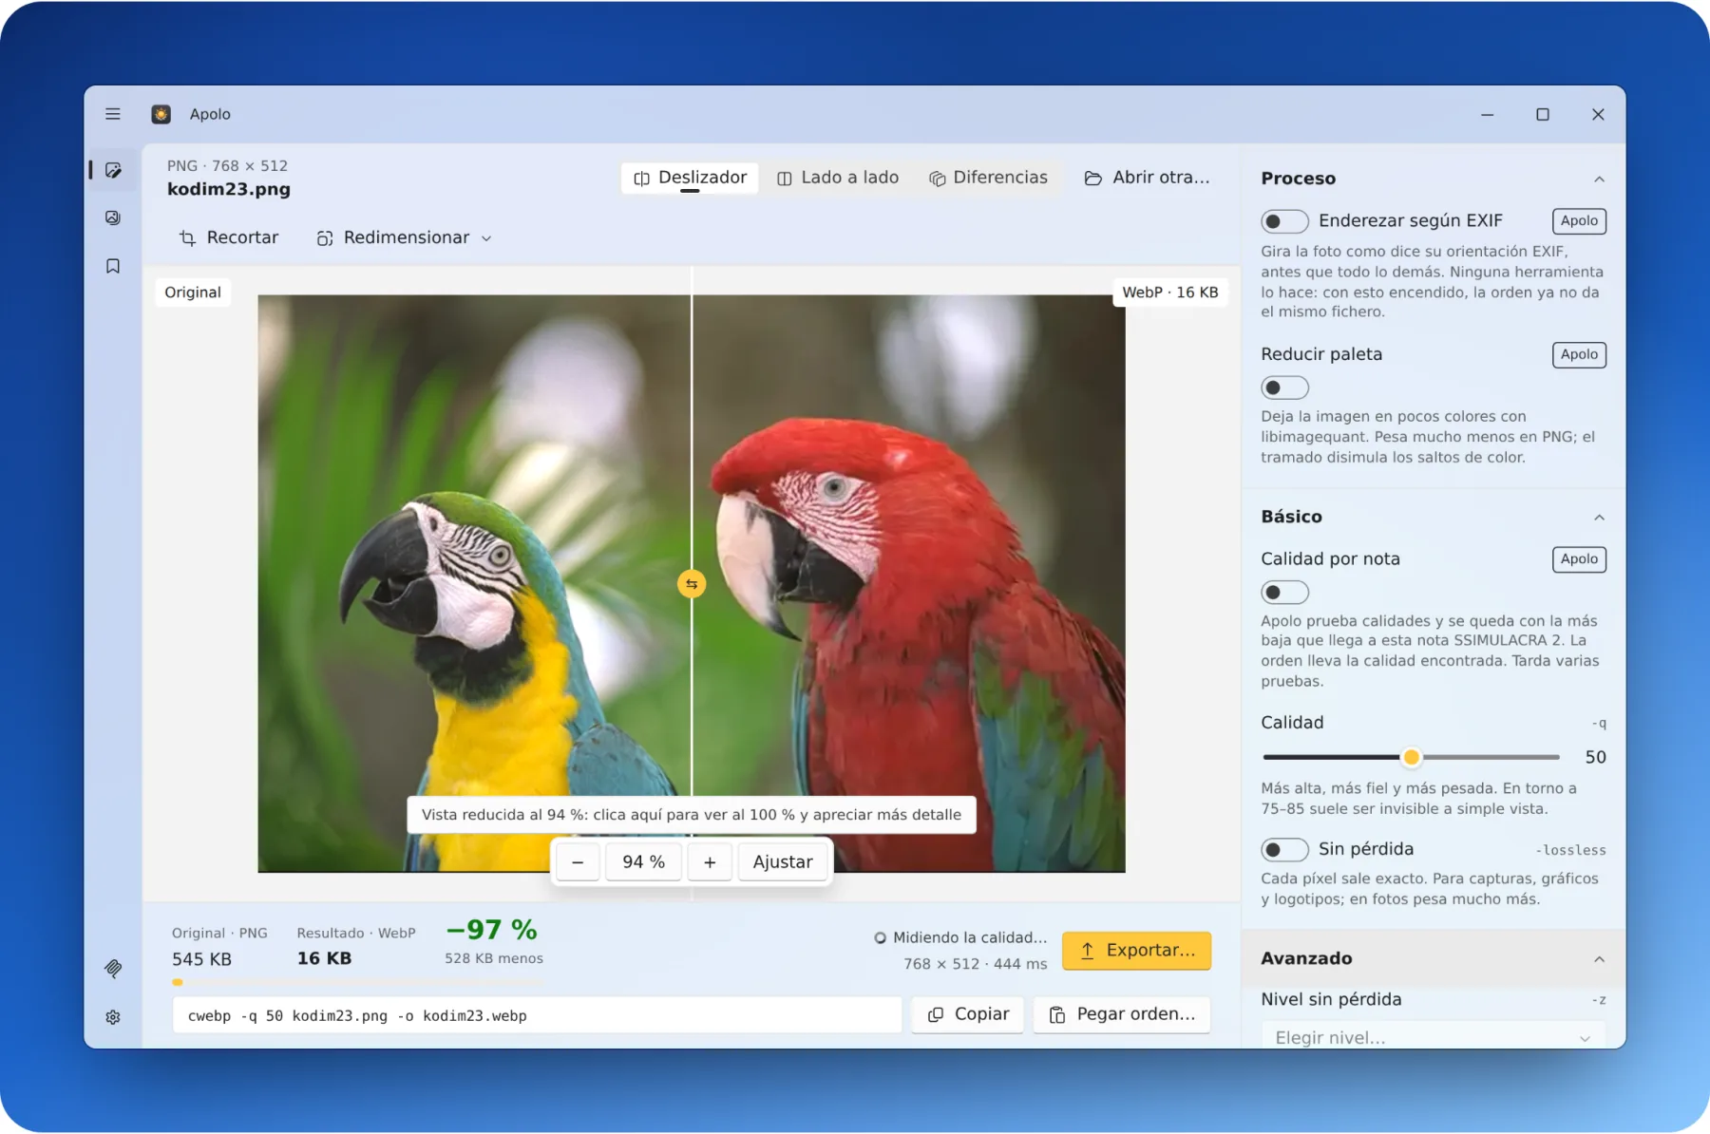Click the Apolo badge beside Reducir paleta
The height and width of the screenshot is (1134, 1710).
click(1579, 354)
